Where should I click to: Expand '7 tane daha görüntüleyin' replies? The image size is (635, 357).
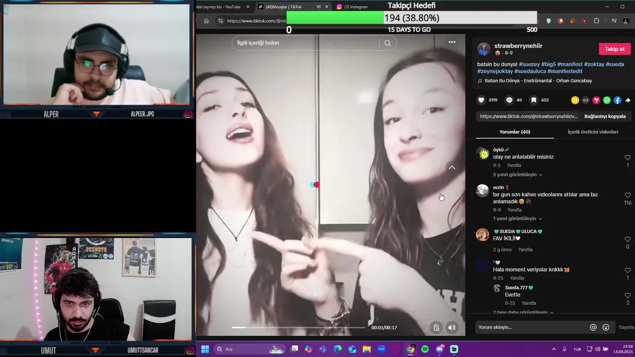[x=523, y=312]
